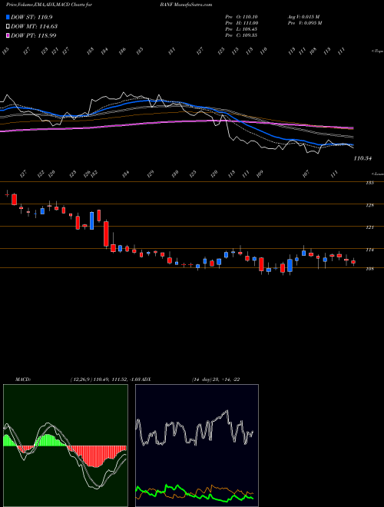Select the 'DOW MT: 114.63' legend text
The height and width of the screenshot is (507, 384).
(x=34, y=27)
